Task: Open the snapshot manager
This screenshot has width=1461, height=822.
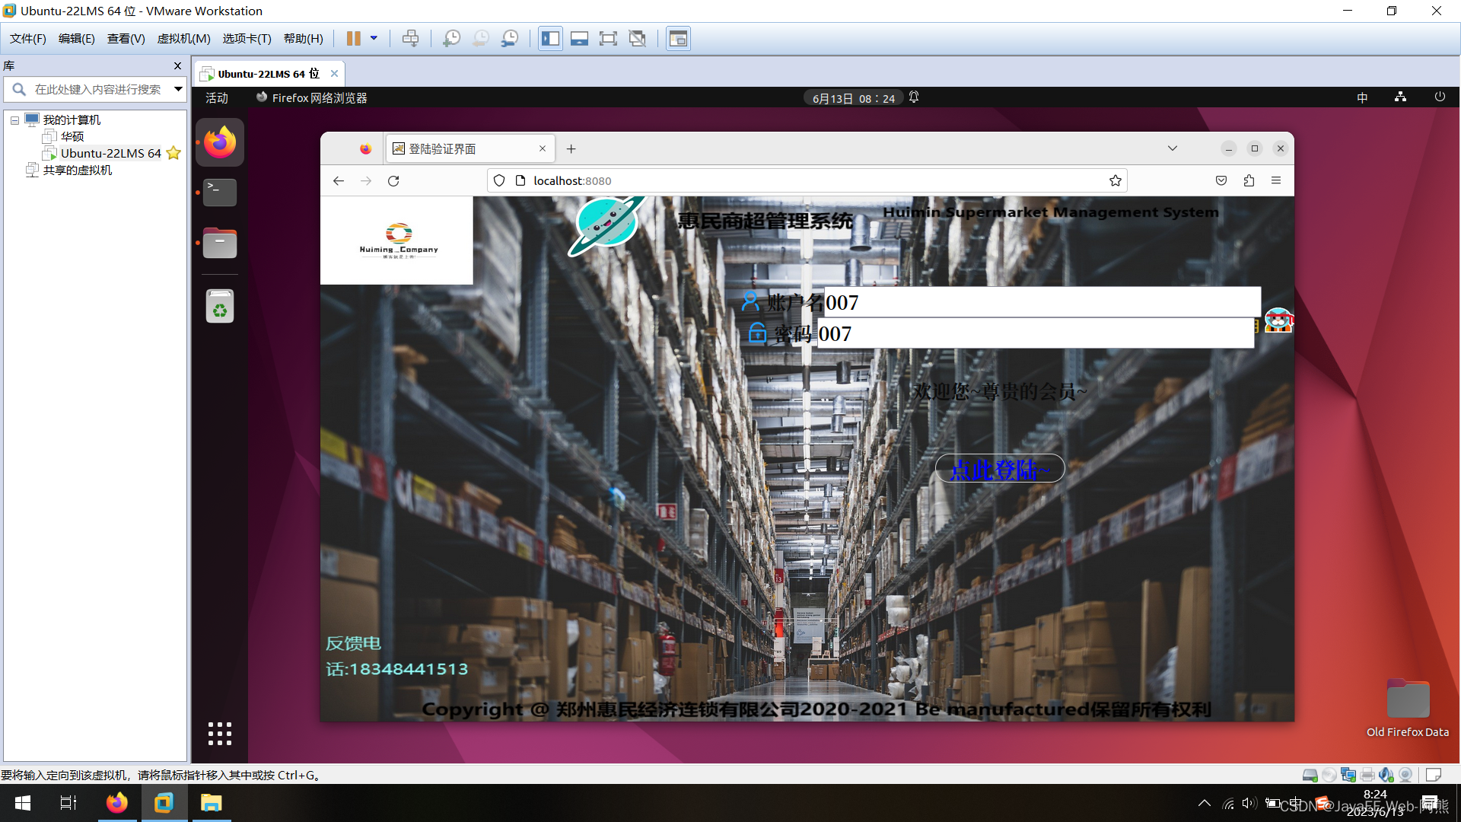Action: point(510,38)
